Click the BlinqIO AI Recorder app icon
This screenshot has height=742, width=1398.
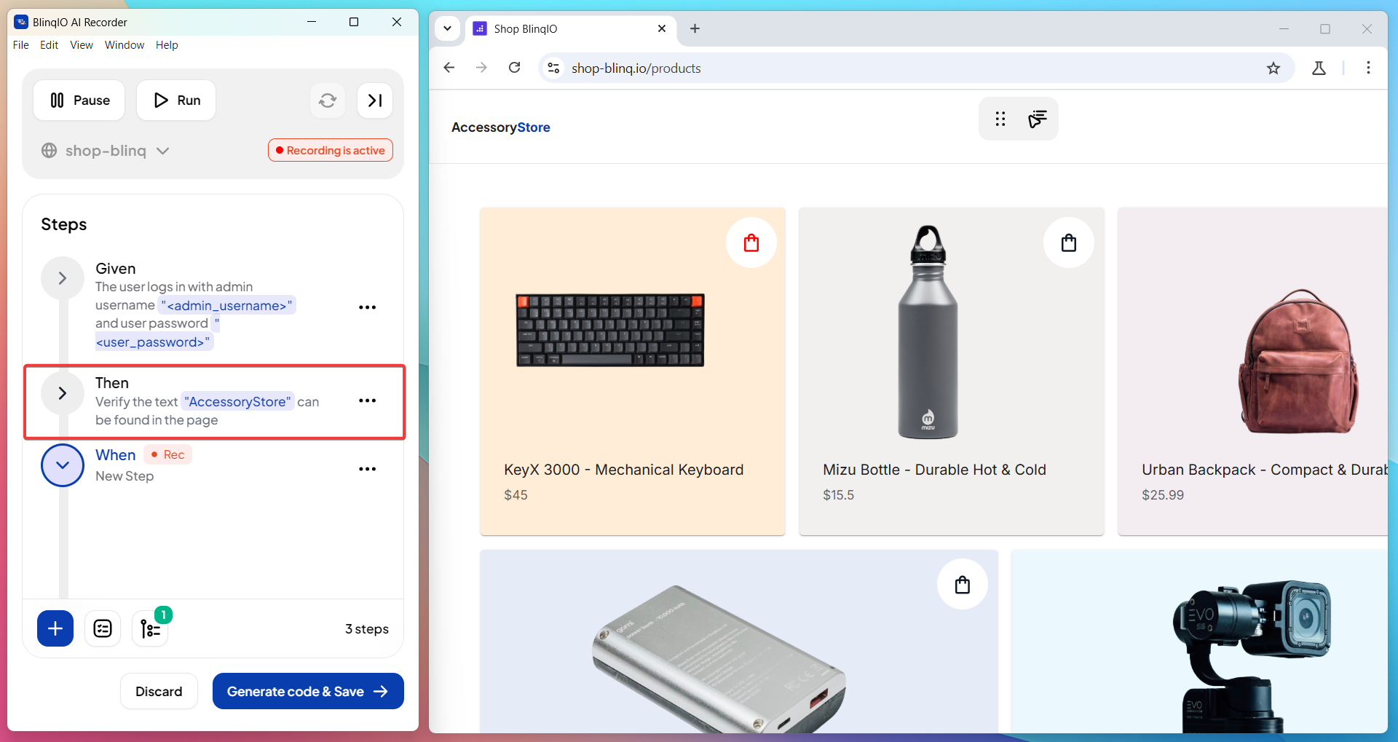[21, 22]
